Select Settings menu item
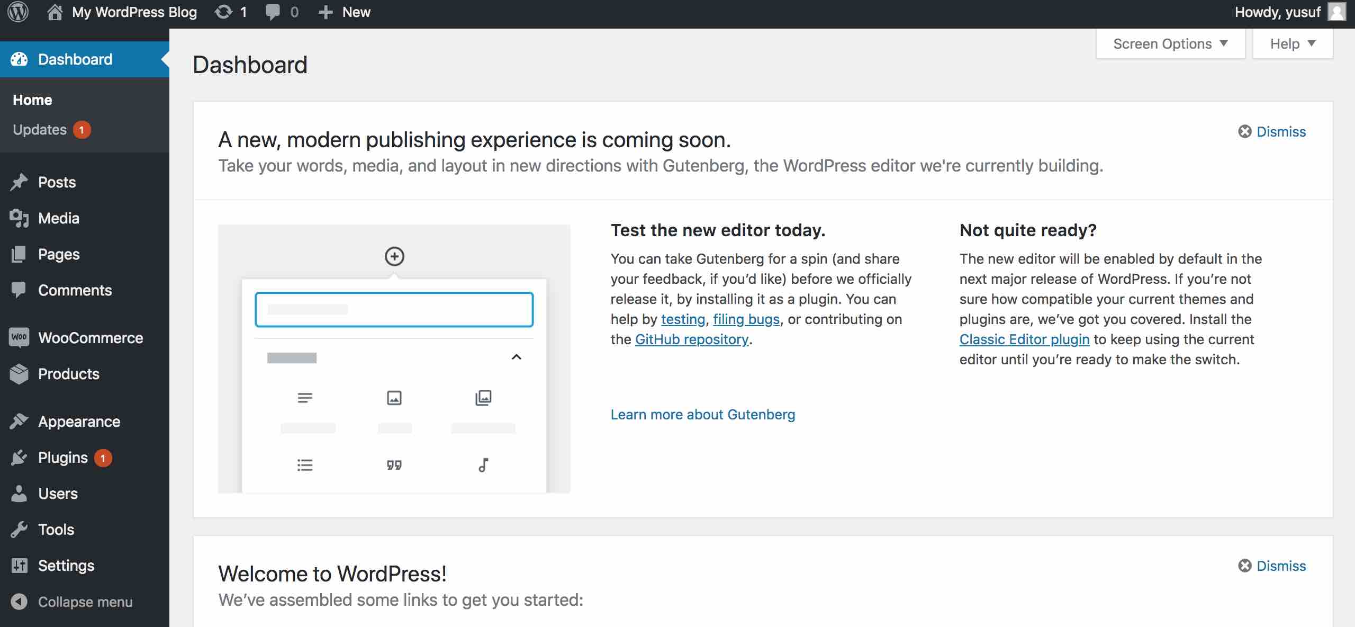Image resolution: width=1355 pixels, height=627 pixels. pos(66,566)
